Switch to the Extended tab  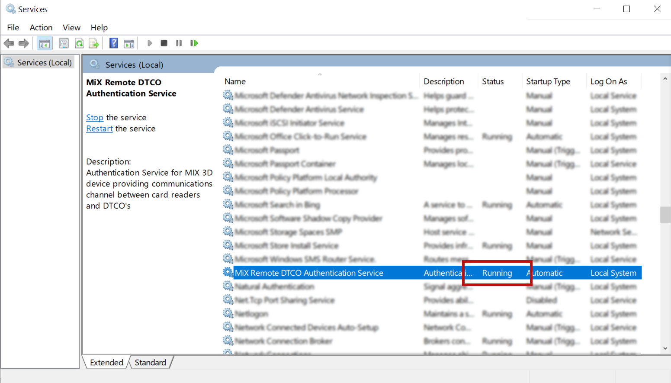tap(106, 362)
